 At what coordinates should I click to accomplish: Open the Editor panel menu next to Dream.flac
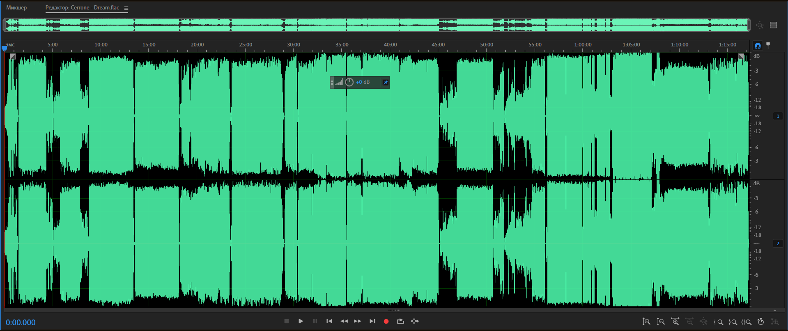(126, 8)
